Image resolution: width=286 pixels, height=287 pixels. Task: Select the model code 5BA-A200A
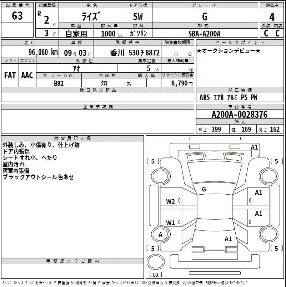coord(204,34)
